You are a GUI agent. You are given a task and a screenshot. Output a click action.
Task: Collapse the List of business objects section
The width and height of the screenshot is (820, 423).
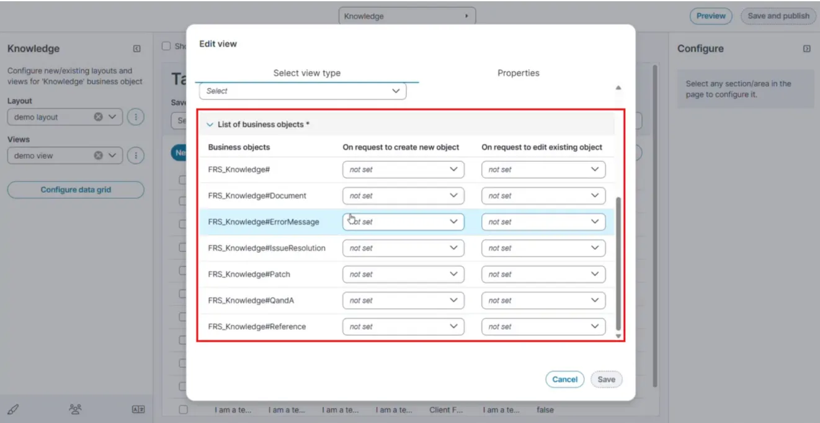[210, 125]
